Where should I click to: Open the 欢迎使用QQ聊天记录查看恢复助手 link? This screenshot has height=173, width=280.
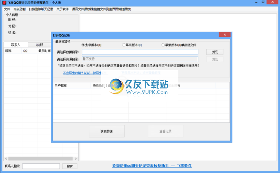click(x=152, y=166)
